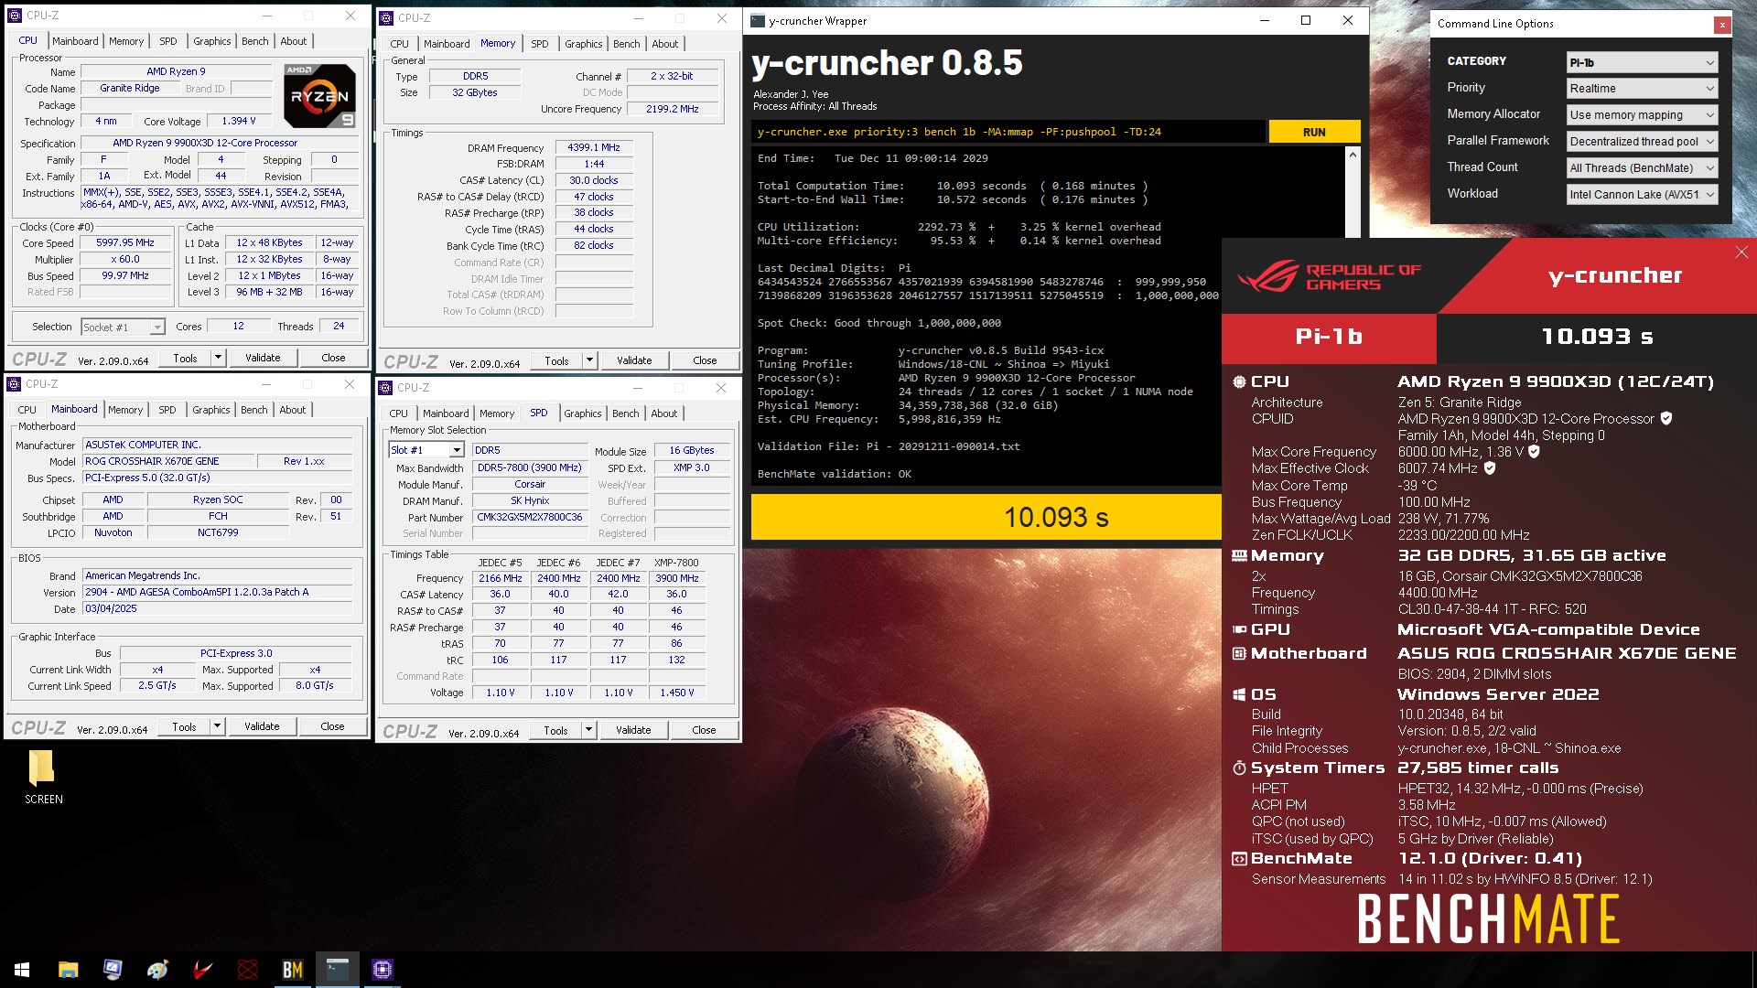Screen dimensions: 1757x988
Task: Open the Workload dropdown
Action: [1642, 195]
